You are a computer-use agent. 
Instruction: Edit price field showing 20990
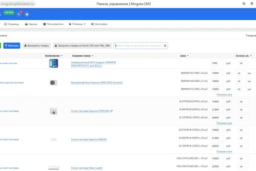point(217,167)
